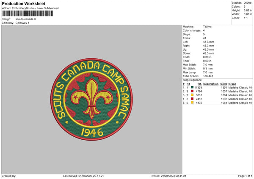
Task: Click the barcode under the worksheet title
Action: point(28,14)
